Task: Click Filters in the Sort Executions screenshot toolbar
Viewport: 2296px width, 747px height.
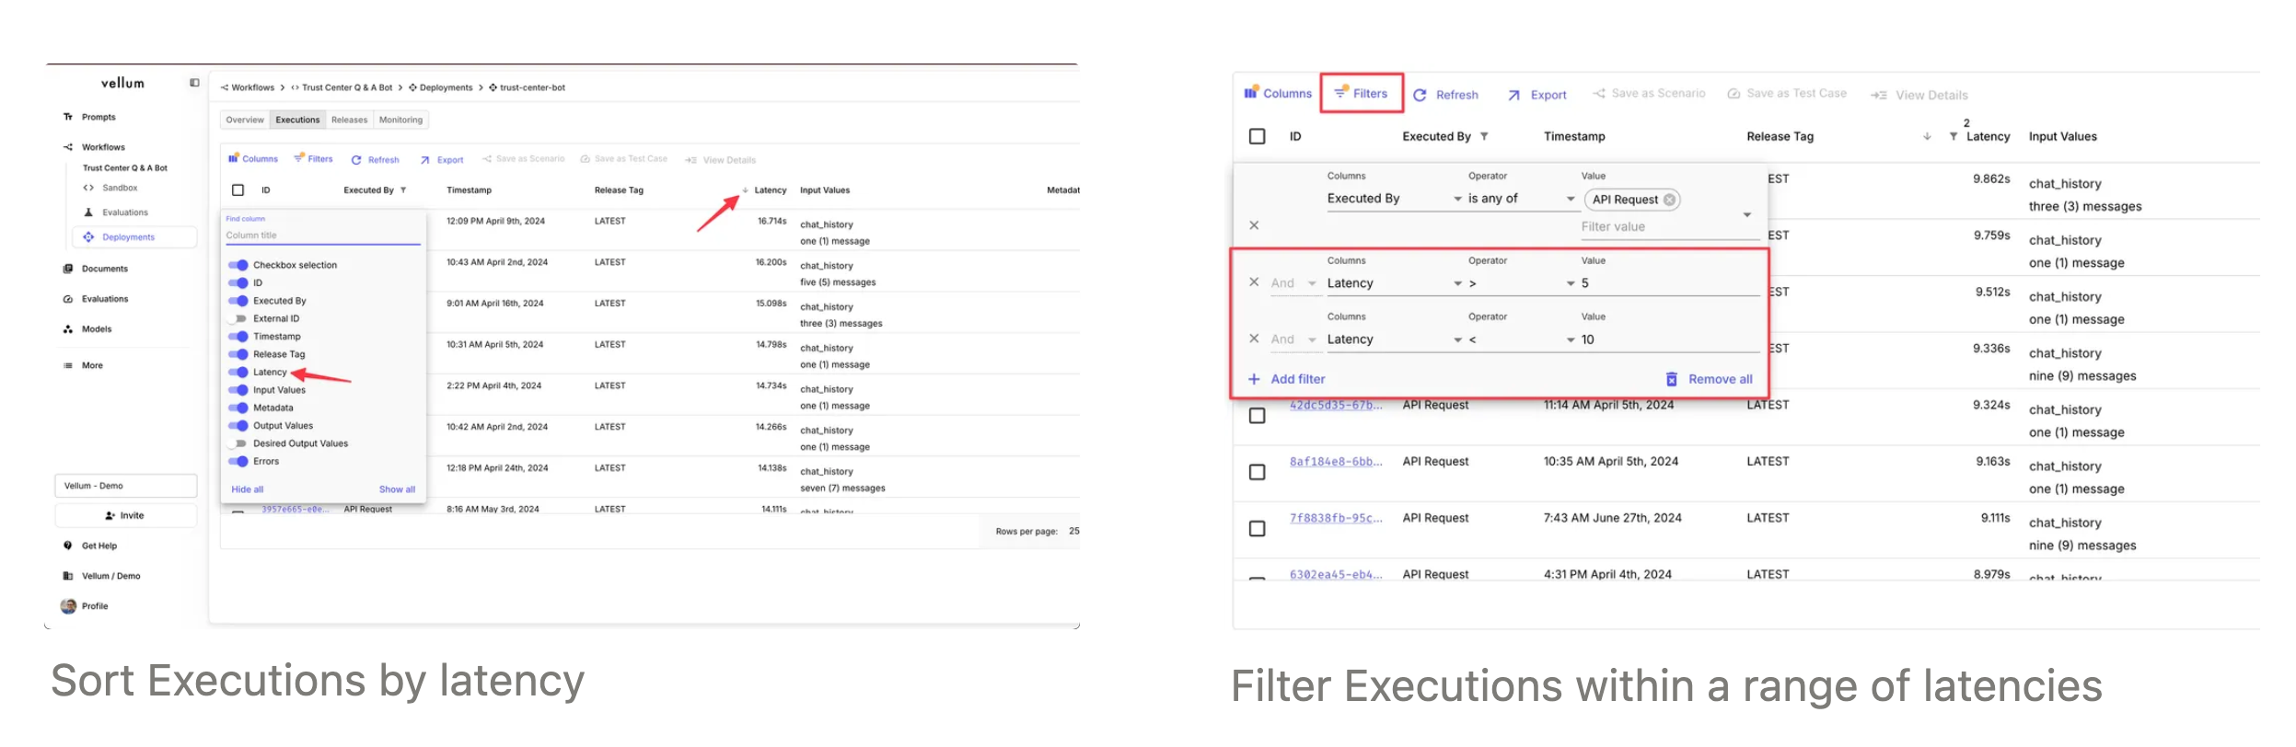Action: pos(313,159)
